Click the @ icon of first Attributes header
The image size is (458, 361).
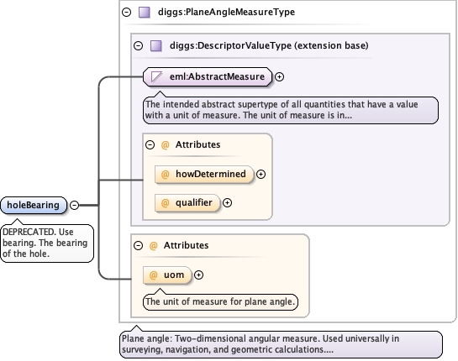point(165,144)
